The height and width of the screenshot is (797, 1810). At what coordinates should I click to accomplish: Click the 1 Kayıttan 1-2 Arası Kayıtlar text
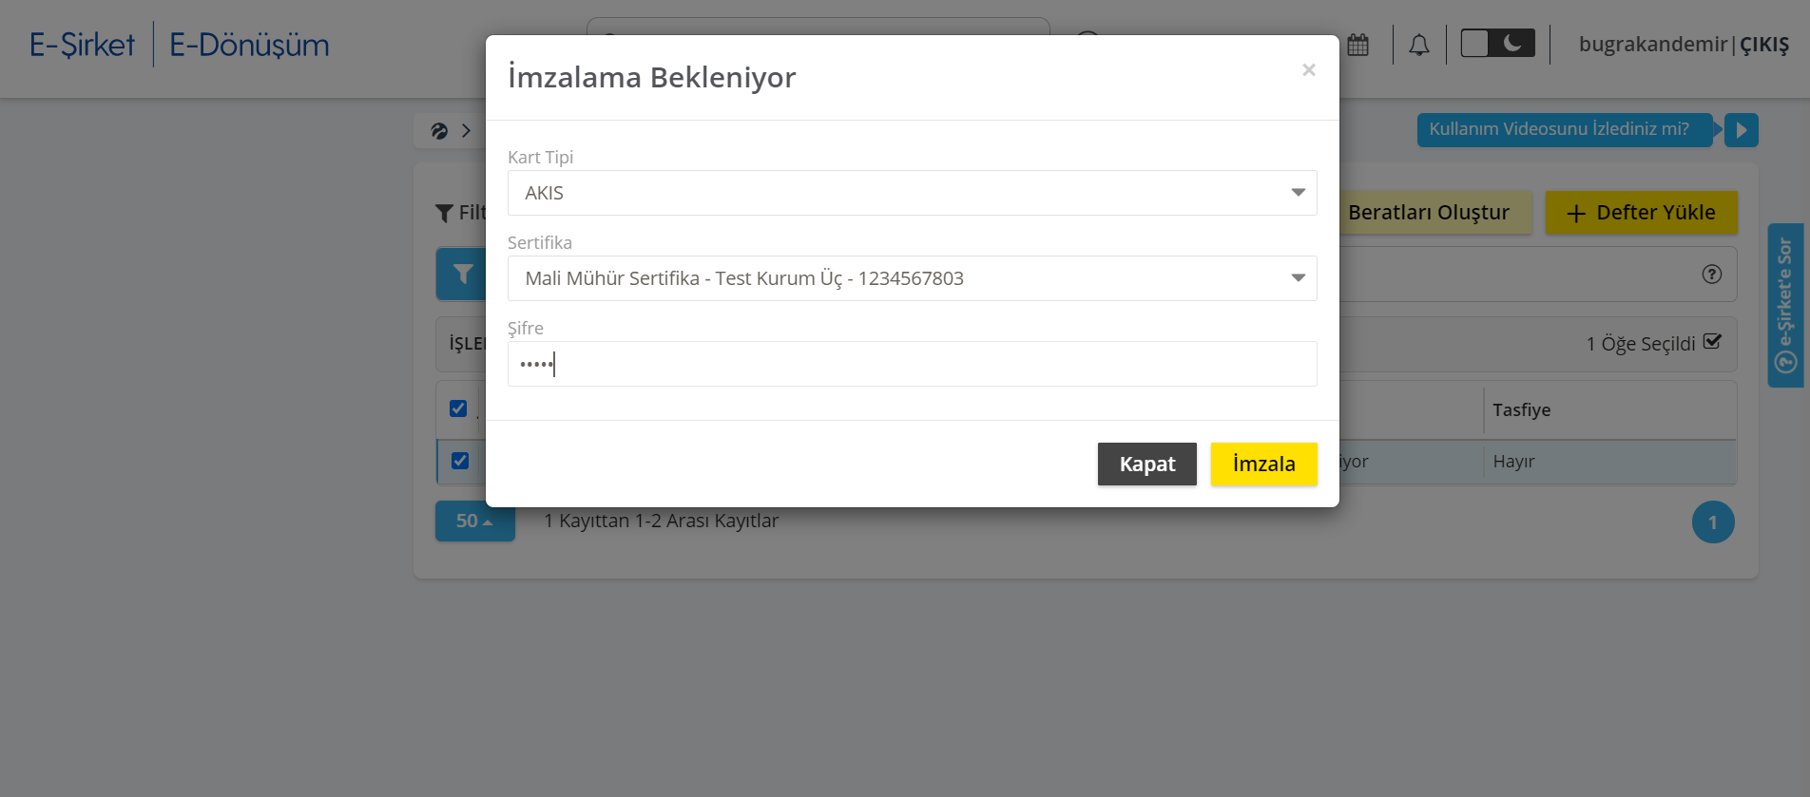661,522
